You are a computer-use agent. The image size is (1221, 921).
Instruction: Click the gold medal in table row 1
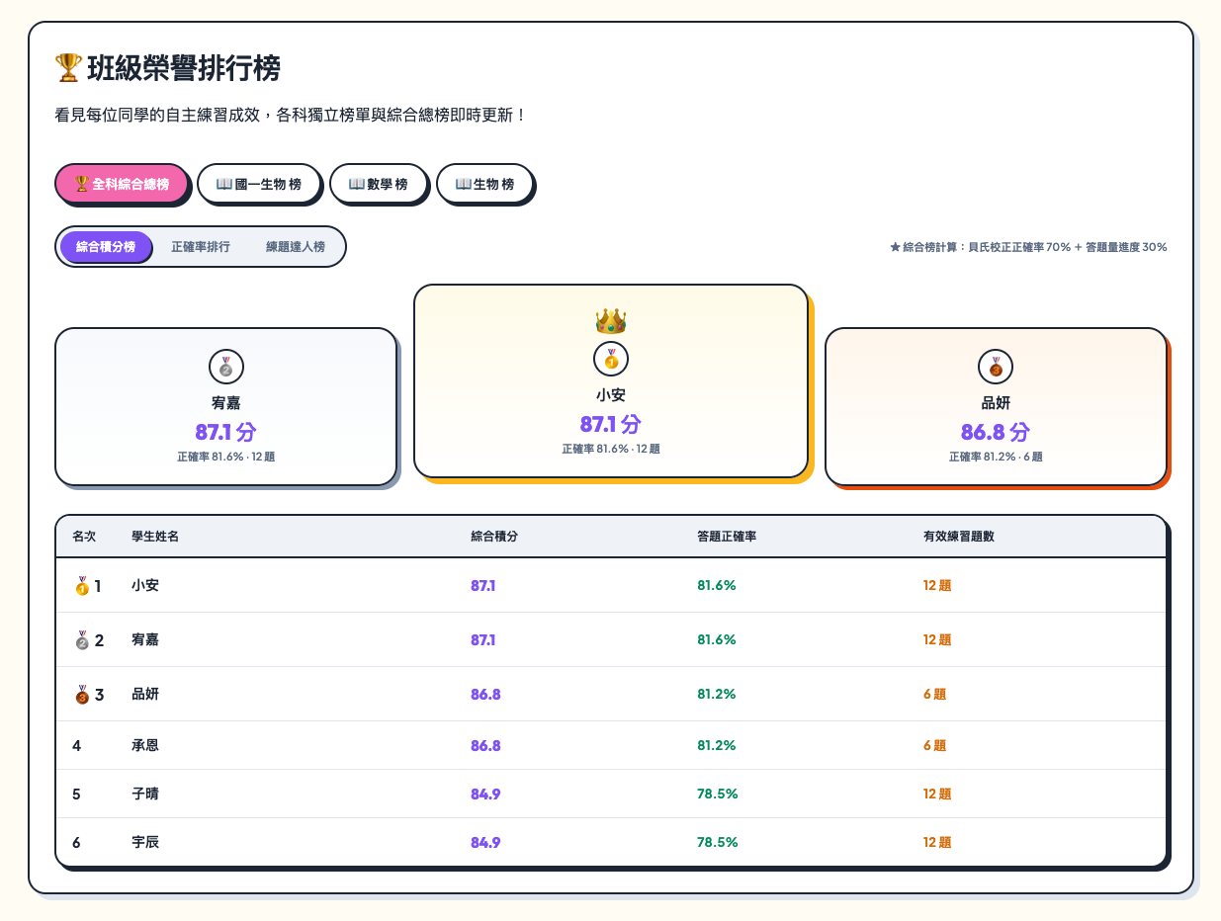82,586
